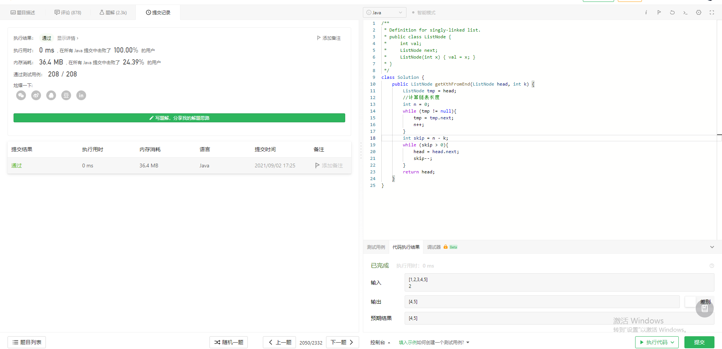Click code line 18 int skip
Viewport: 722px width, 349px height.
tap(425, 138)
